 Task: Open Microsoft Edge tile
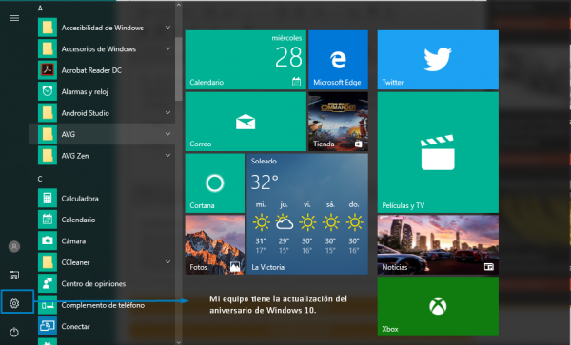pos(338,60)
